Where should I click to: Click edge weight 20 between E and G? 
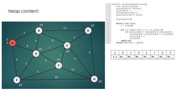click(56, 77)
